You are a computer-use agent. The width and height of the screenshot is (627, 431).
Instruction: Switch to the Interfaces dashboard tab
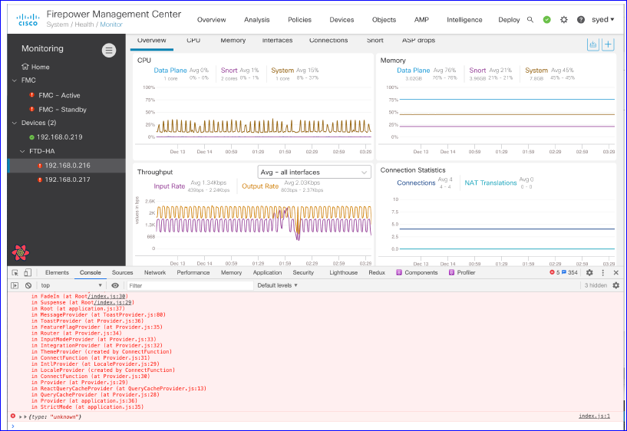[x=277, y=41]
